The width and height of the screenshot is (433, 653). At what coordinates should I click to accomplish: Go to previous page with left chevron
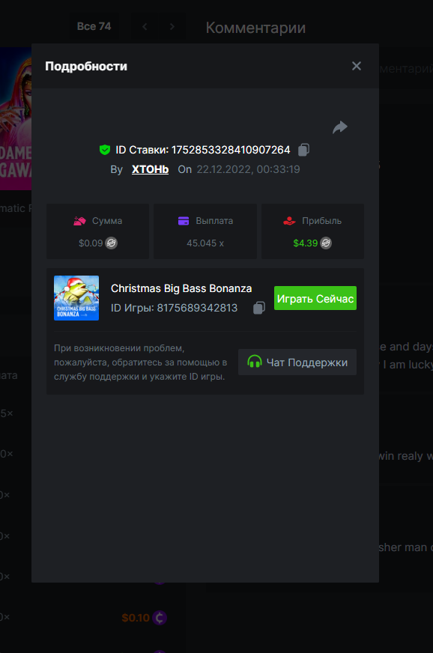click(145, 27)
